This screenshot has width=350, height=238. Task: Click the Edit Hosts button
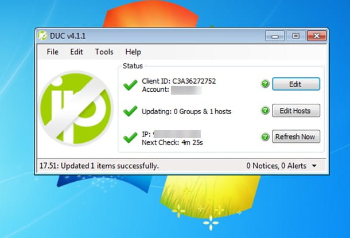[x=296, y=111]
